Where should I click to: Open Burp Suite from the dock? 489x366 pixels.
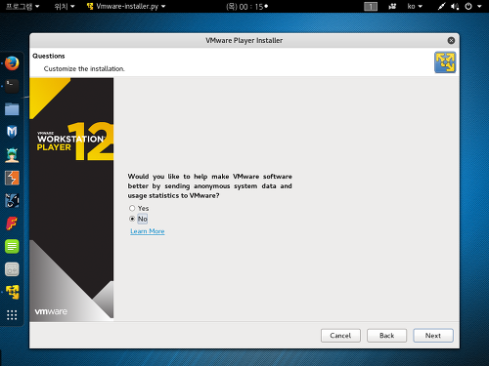(x=12, y=178)
